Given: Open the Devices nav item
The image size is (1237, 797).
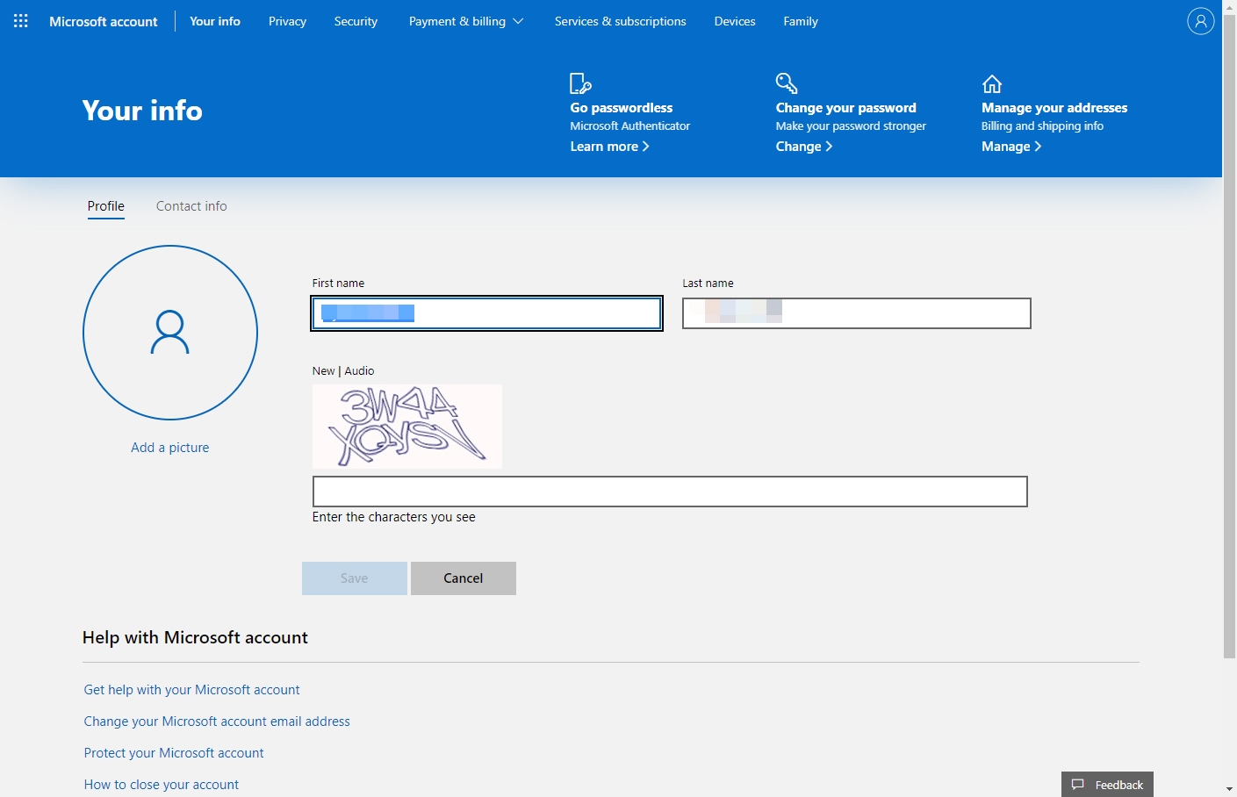Looking at the screenshot, I should (735, 21).
